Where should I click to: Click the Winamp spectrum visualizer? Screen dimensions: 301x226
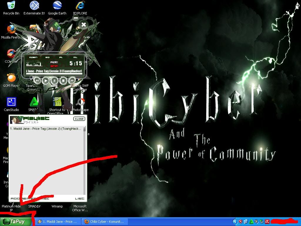[34, 64]
